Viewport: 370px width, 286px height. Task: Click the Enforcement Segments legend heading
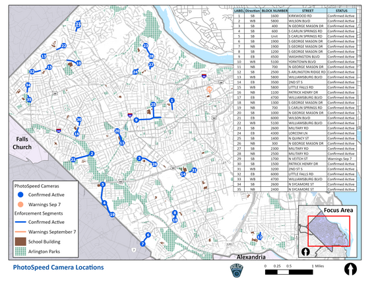[x=38, y=213]
